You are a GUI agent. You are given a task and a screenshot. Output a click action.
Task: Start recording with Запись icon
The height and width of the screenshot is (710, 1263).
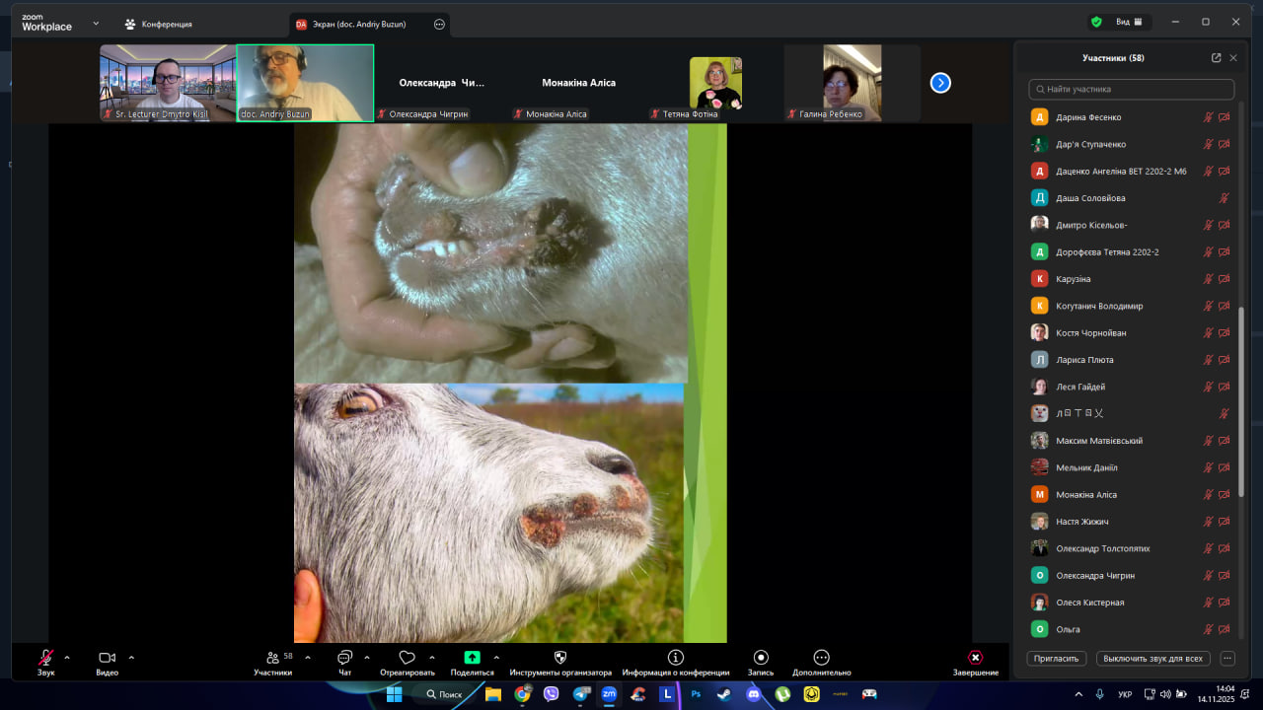tap(761, 658)
